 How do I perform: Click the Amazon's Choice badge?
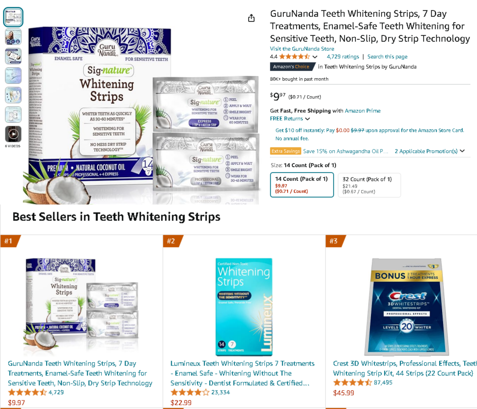pyautogui.click(x=291, y=67)
